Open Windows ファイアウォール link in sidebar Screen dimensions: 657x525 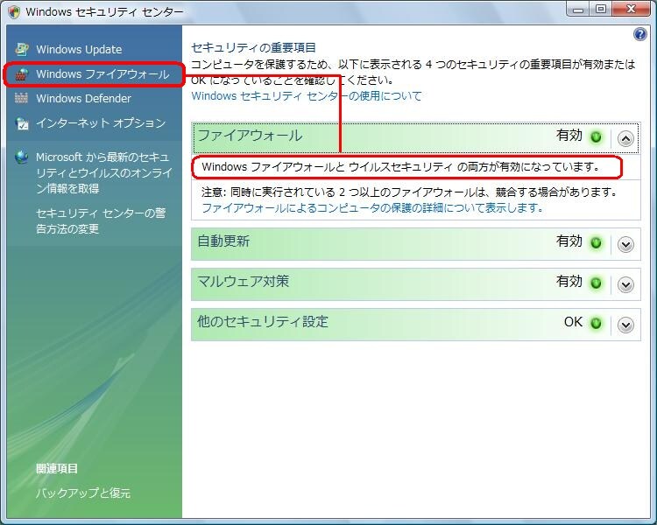pyautogui.click(x=102, y=74)
